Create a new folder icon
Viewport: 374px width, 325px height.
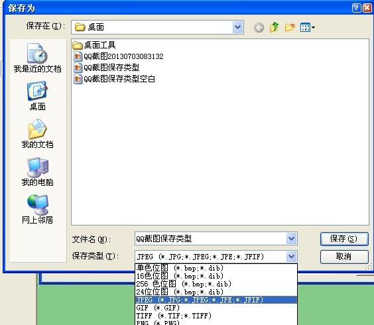tap(290, 27)
